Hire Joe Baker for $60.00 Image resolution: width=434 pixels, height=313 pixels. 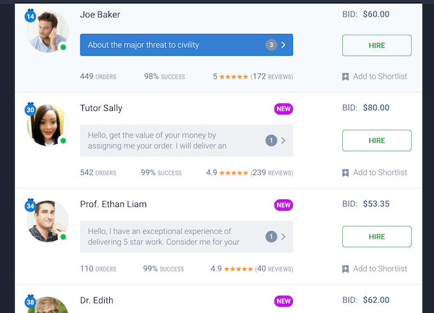coord(377,45)
